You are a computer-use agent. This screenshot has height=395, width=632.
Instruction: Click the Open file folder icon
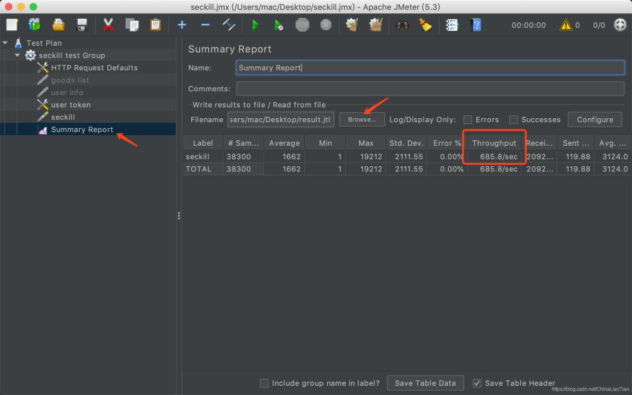59,25
